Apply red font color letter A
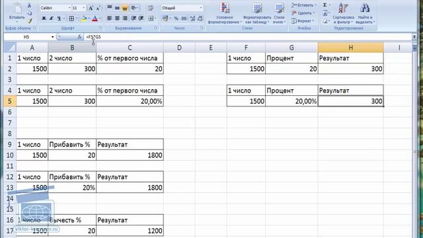This screenshot has height=238, width=423. click(x=95, y=19)
